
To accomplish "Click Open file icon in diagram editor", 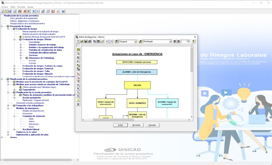I will pos(82,41).
